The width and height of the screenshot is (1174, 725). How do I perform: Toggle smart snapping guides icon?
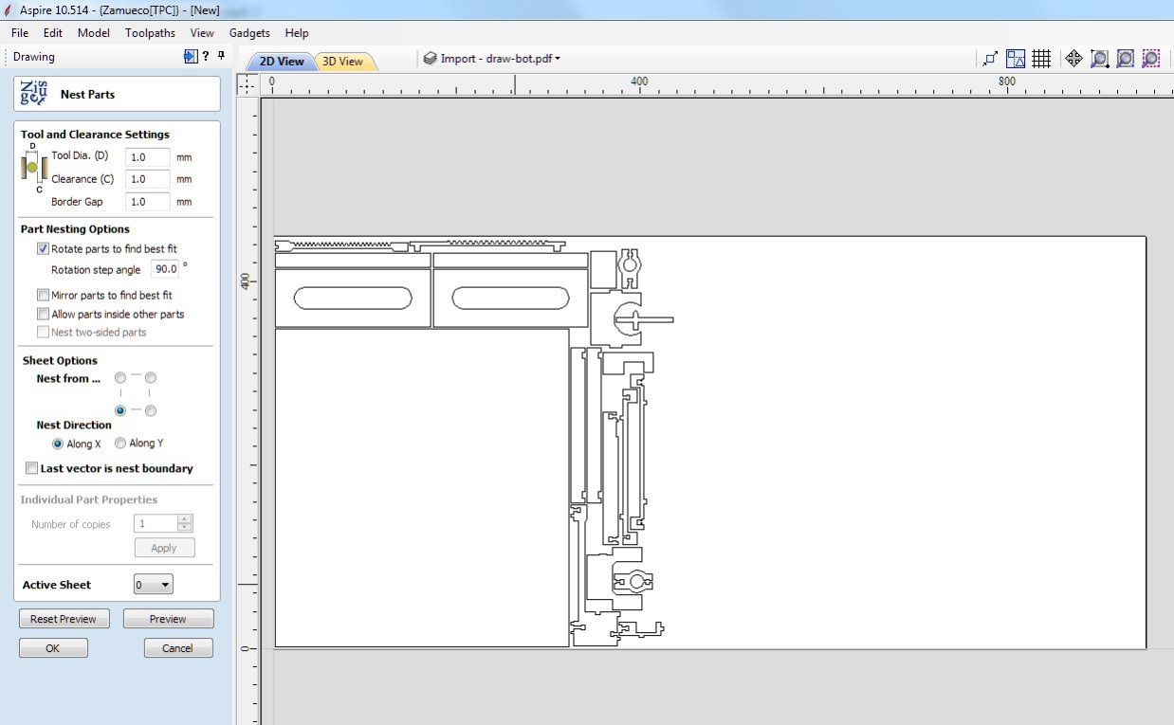pos(1016,59)
